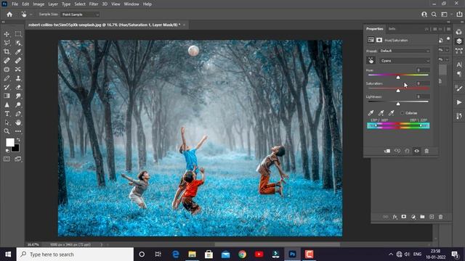
Task: Select the Move tool
Action: click(x=7, y=34)
